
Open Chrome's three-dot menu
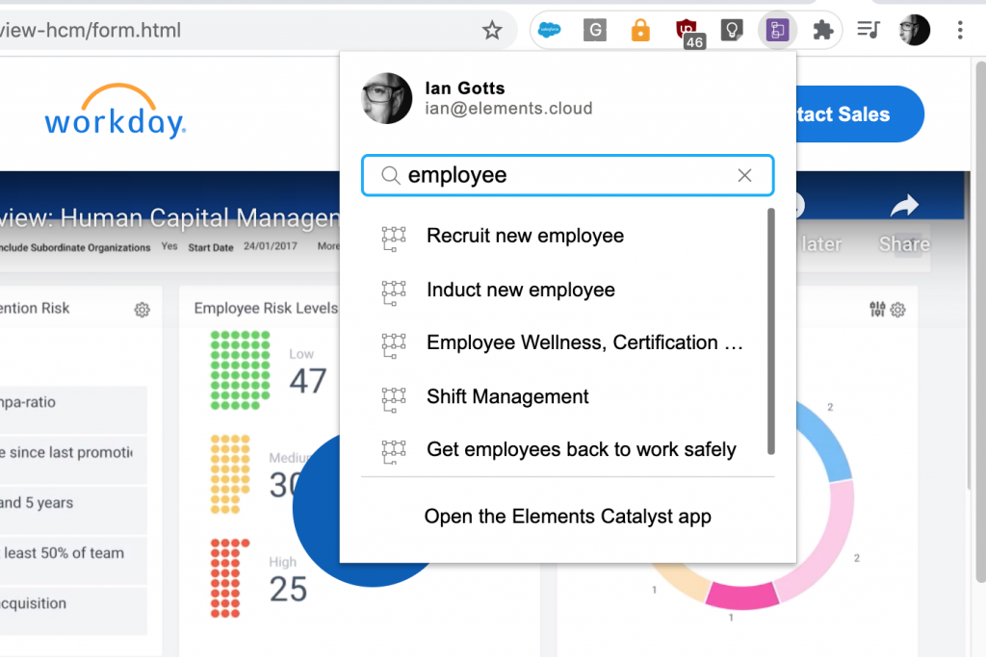(x=960, y=30)
